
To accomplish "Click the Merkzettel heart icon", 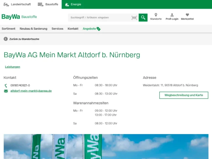I will pos(187,15).
